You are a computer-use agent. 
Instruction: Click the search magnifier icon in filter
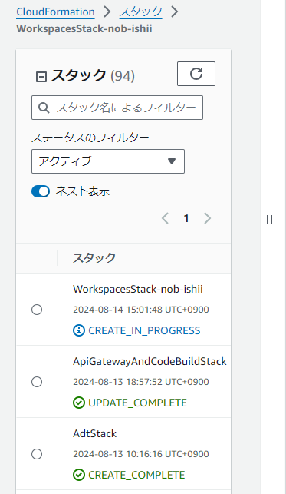point(44,108)
